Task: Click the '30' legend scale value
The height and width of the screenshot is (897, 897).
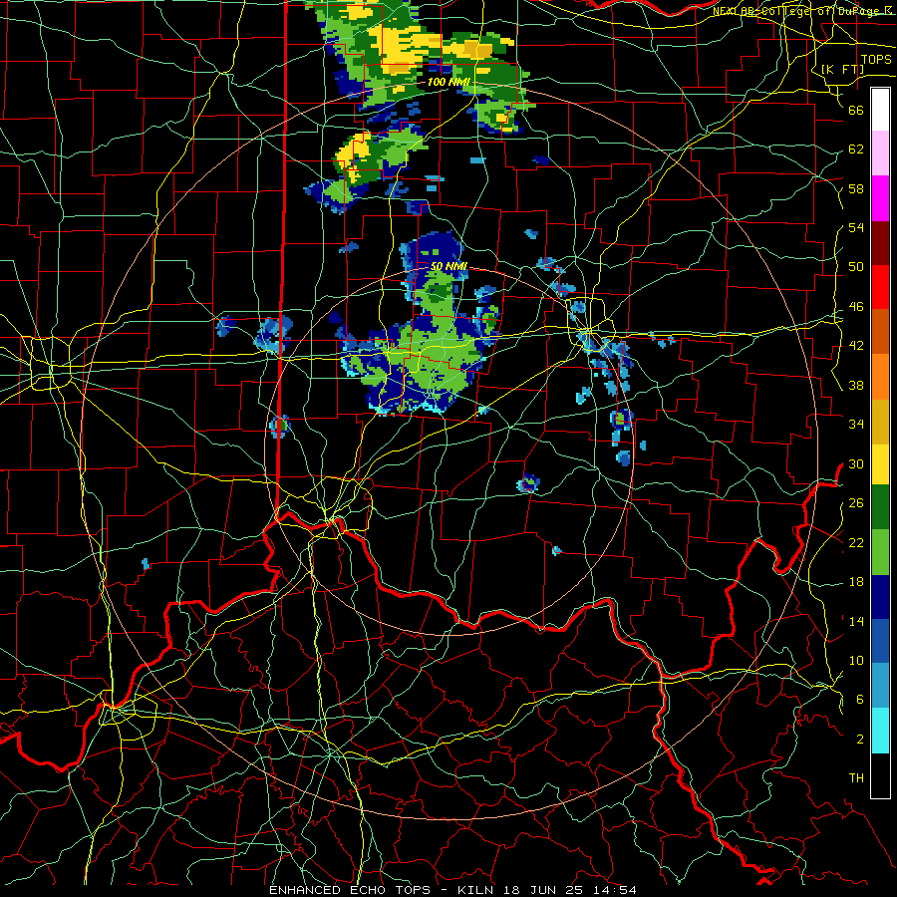Action: coord(856,463)
